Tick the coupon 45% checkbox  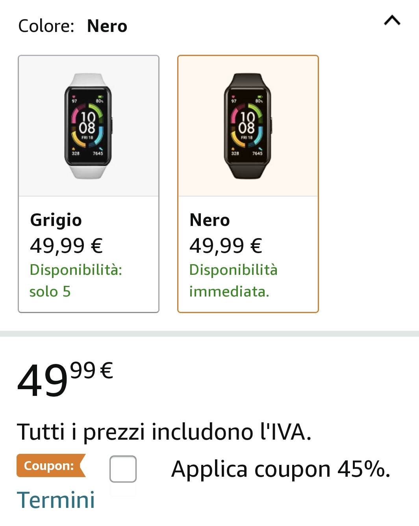point(123,468)
